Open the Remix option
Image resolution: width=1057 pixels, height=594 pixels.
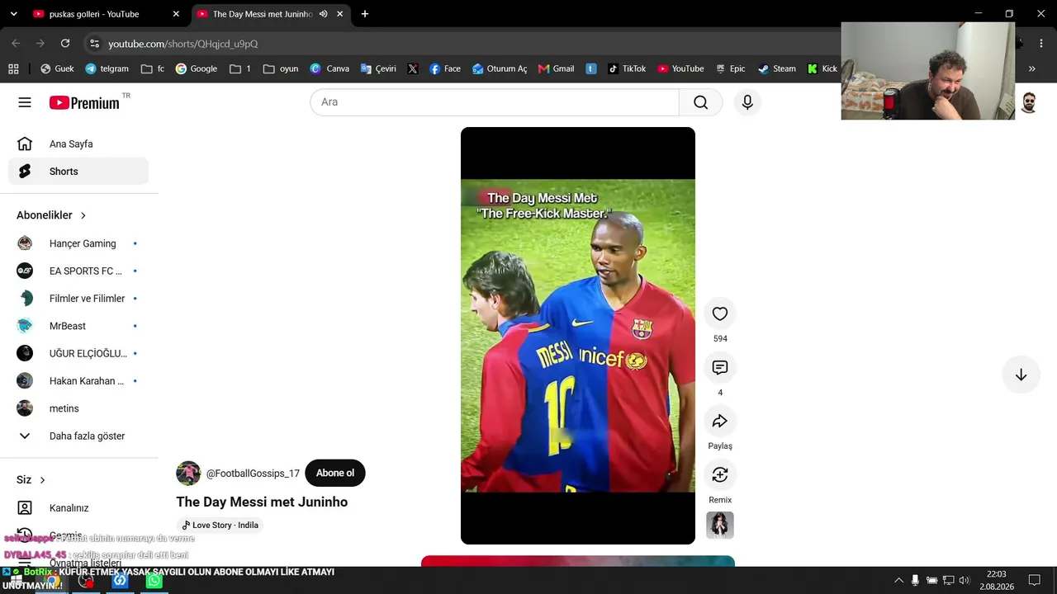pyautogui.click(x=720, y=474)
